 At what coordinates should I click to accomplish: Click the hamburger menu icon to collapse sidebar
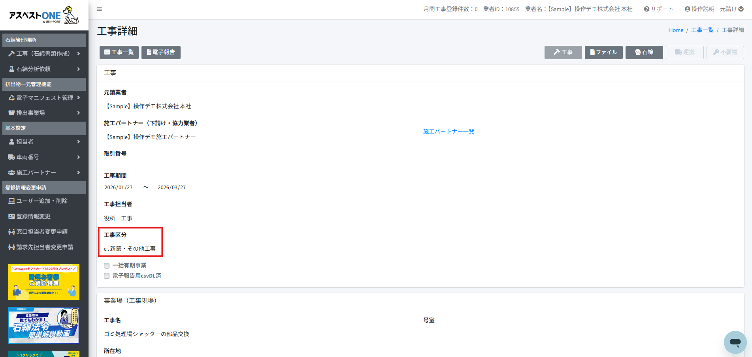click(100, 9)
